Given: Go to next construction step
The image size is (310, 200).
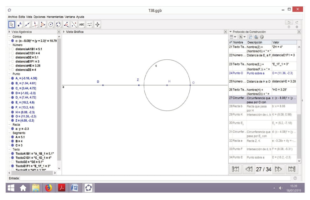Looking at the screenshot, I should pos(278,169).
